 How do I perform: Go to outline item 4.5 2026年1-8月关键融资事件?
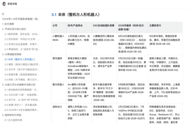tap(22, 110)
